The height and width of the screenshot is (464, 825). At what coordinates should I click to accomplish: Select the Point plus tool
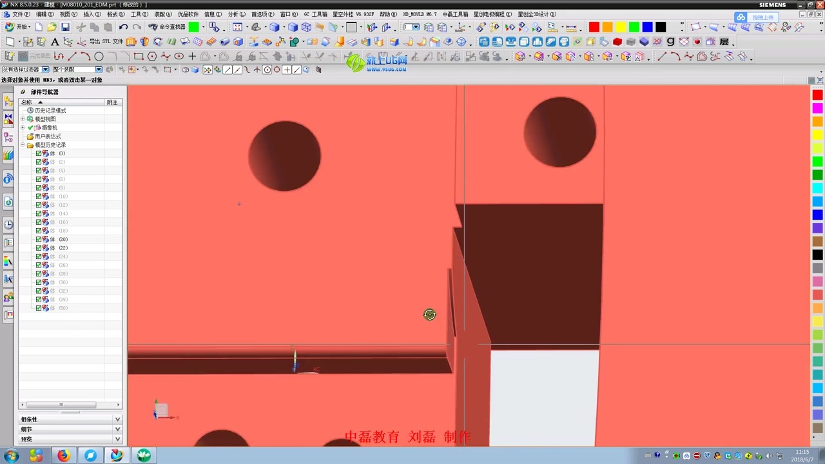192,57
